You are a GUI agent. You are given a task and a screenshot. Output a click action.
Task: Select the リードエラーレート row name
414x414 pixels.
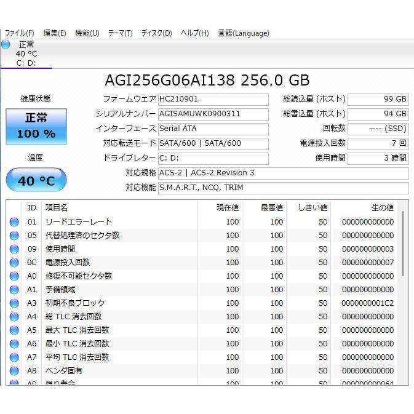[79, 222]
